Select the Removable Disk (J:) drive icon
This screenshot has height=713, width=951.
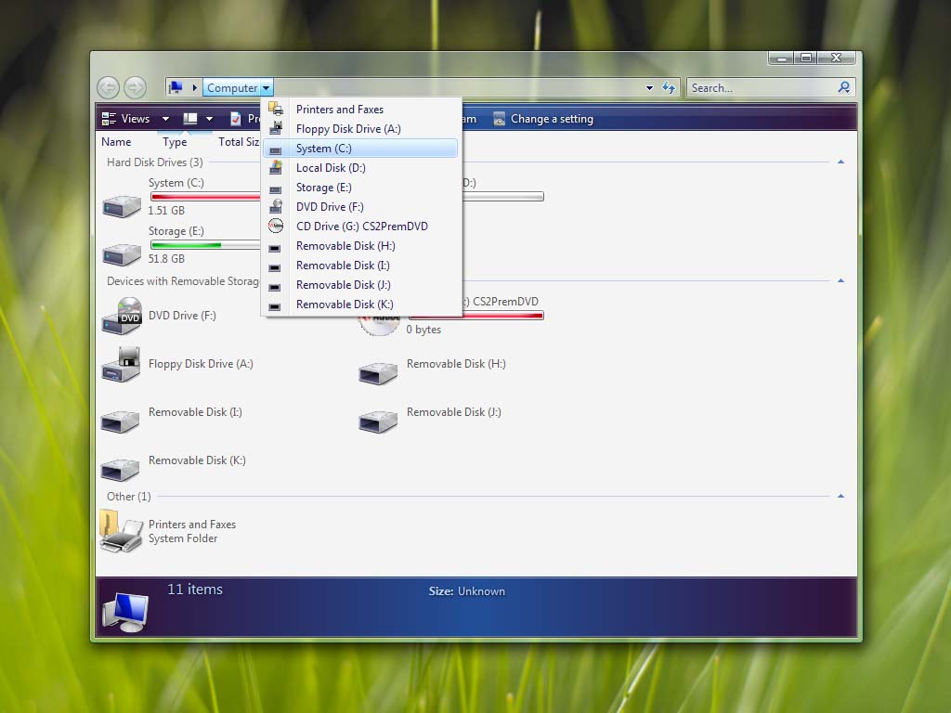tap(378, 421)
